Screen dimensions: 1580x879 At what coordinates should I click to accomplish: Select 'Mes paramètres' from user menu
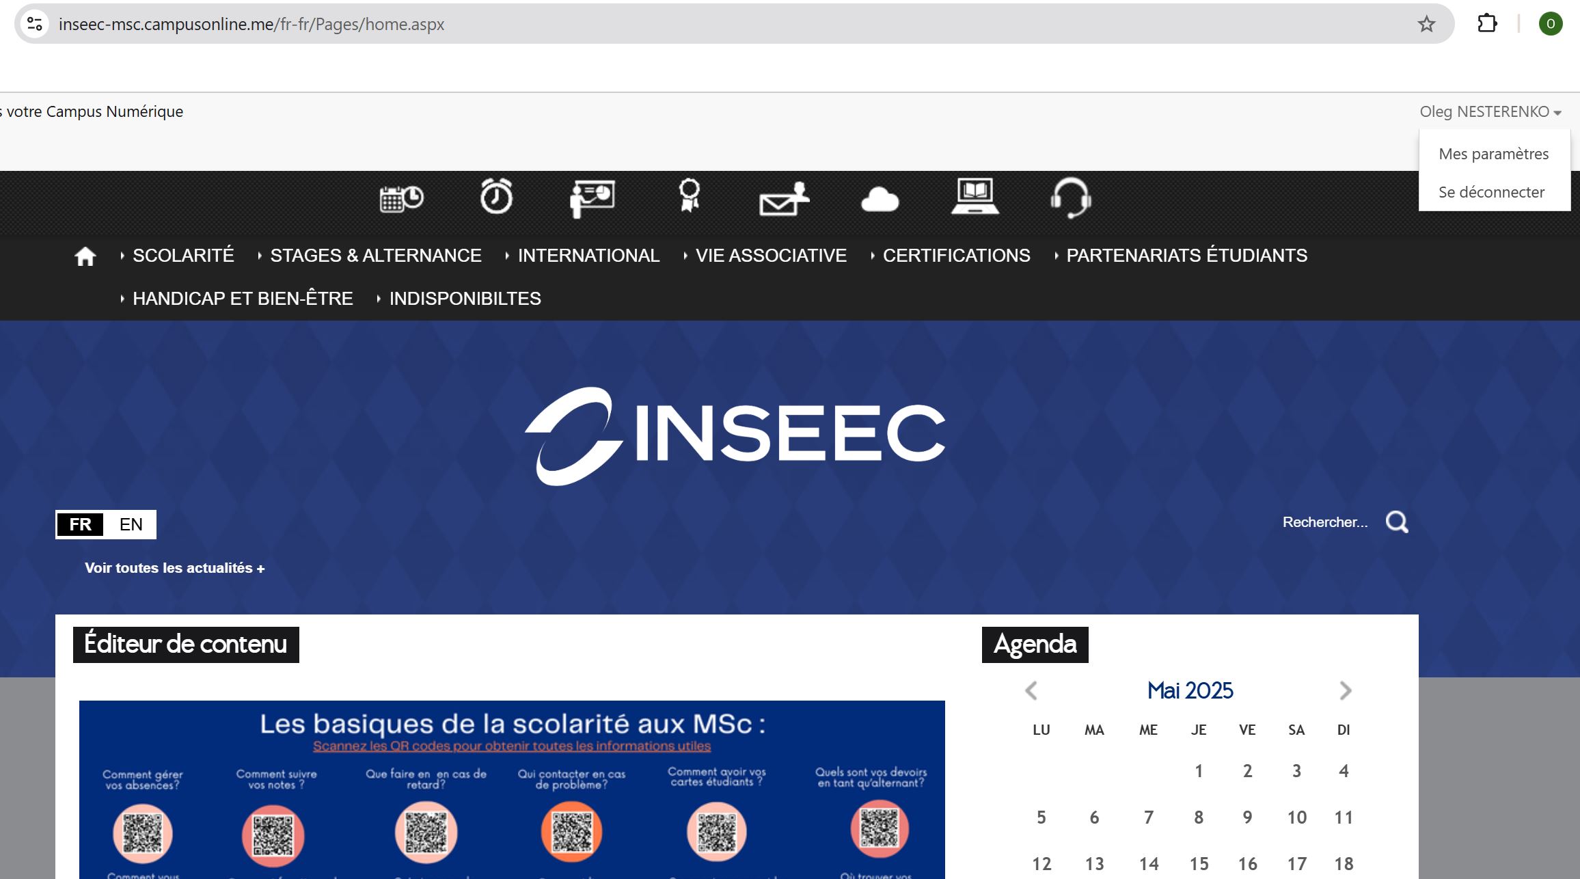click(1494, 154)
